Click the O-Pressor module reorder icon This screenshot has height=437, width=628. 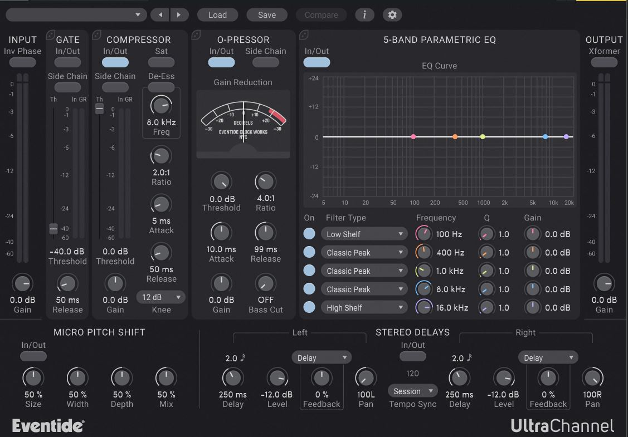pos(196,35)
